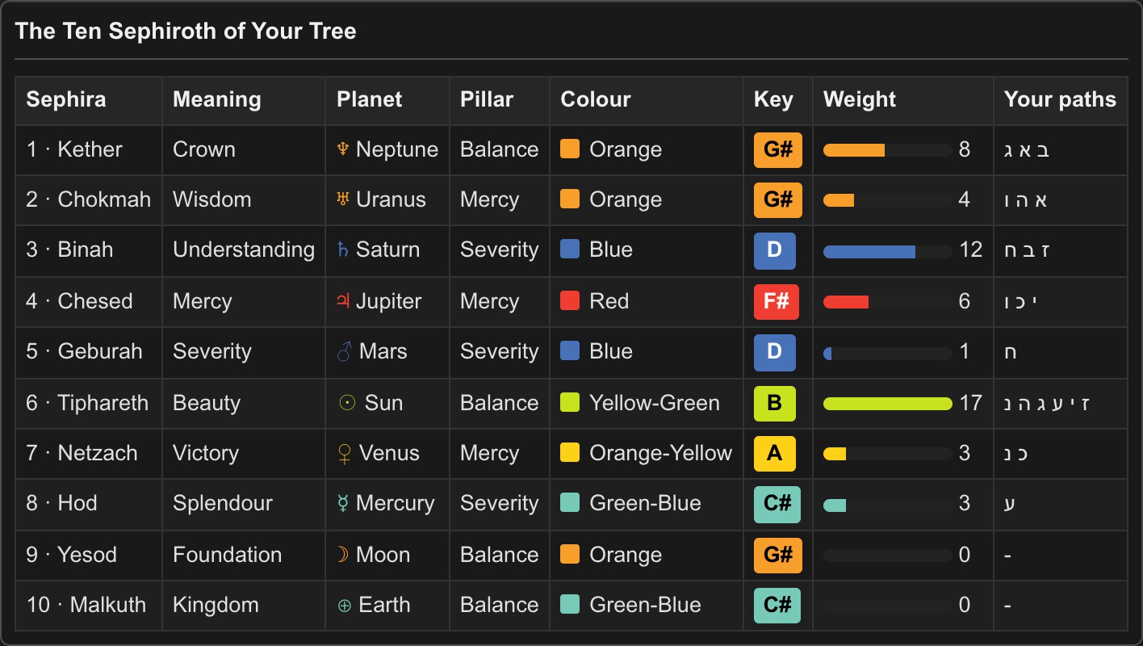
Task: Click the G# key badge for Kether
Action: (x=778, y=150)
